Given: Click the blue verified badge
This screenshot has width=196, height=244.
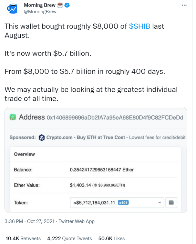Looking at the screenshot, I should [x=67, y=5].
